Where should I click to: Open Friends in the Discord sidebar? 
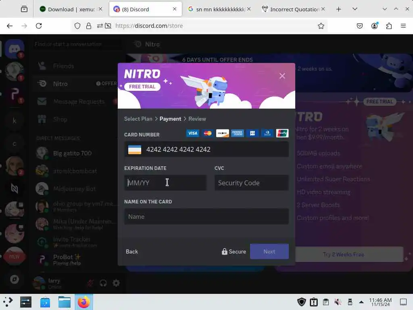point(76,66)
